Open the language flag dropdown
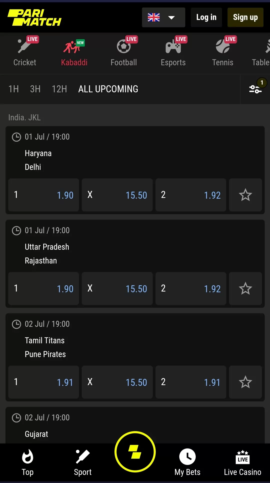Image resolution: width=270 pixels, height=483 pixels. click(x=163, y=17)
